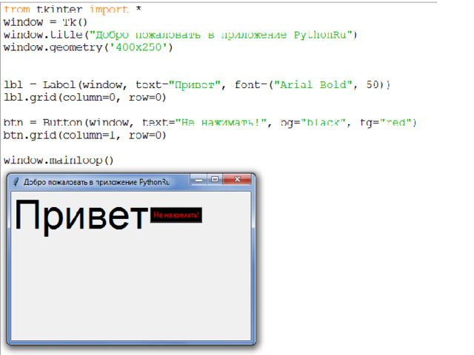Click the "window = Tk()" code line
The height and width of the screenshot is (355, 474).
[45, 22]
